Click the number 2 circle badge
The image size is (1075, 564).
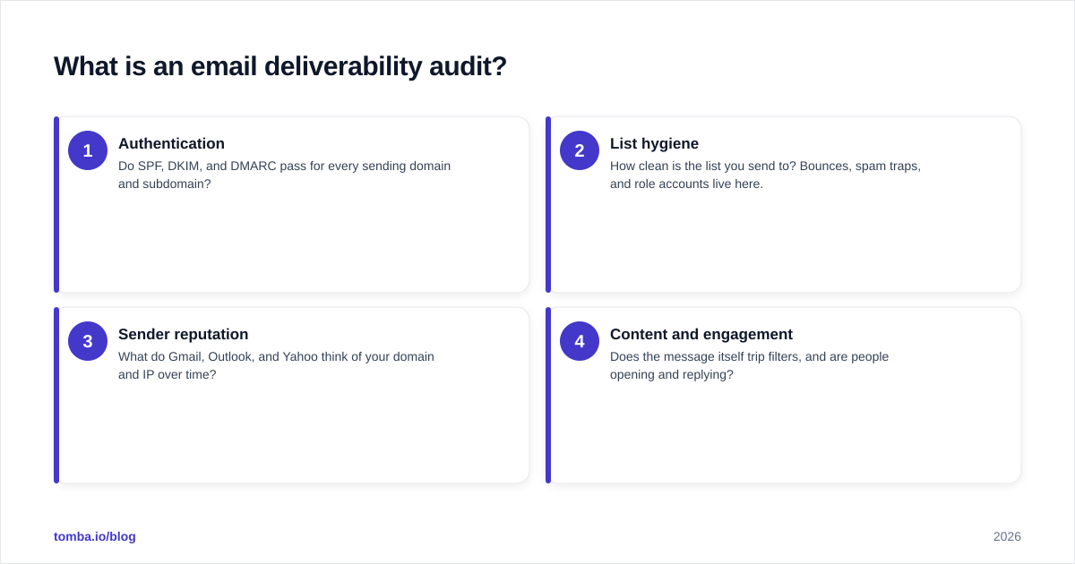pos(580,150)
